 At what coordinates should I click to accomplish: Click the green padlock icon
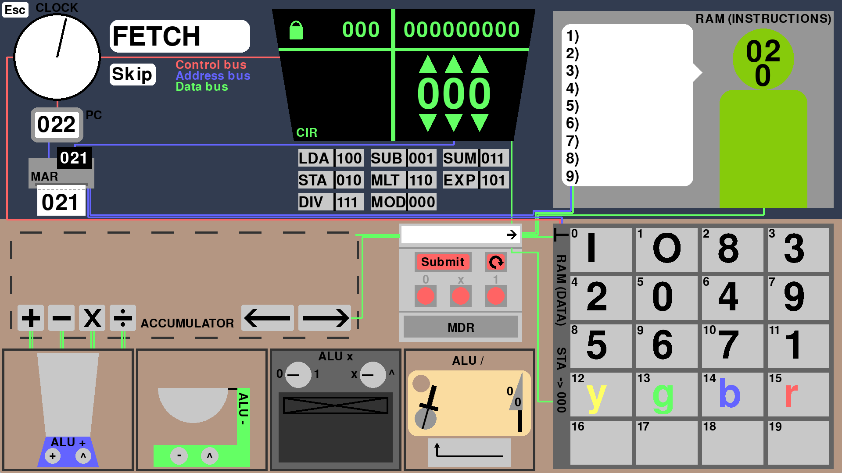(296, 30)
